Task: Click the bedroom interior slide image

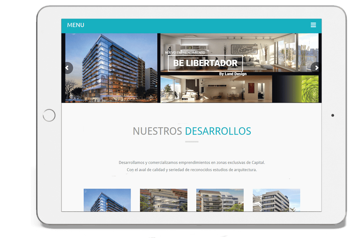Action: coord(216,89)
